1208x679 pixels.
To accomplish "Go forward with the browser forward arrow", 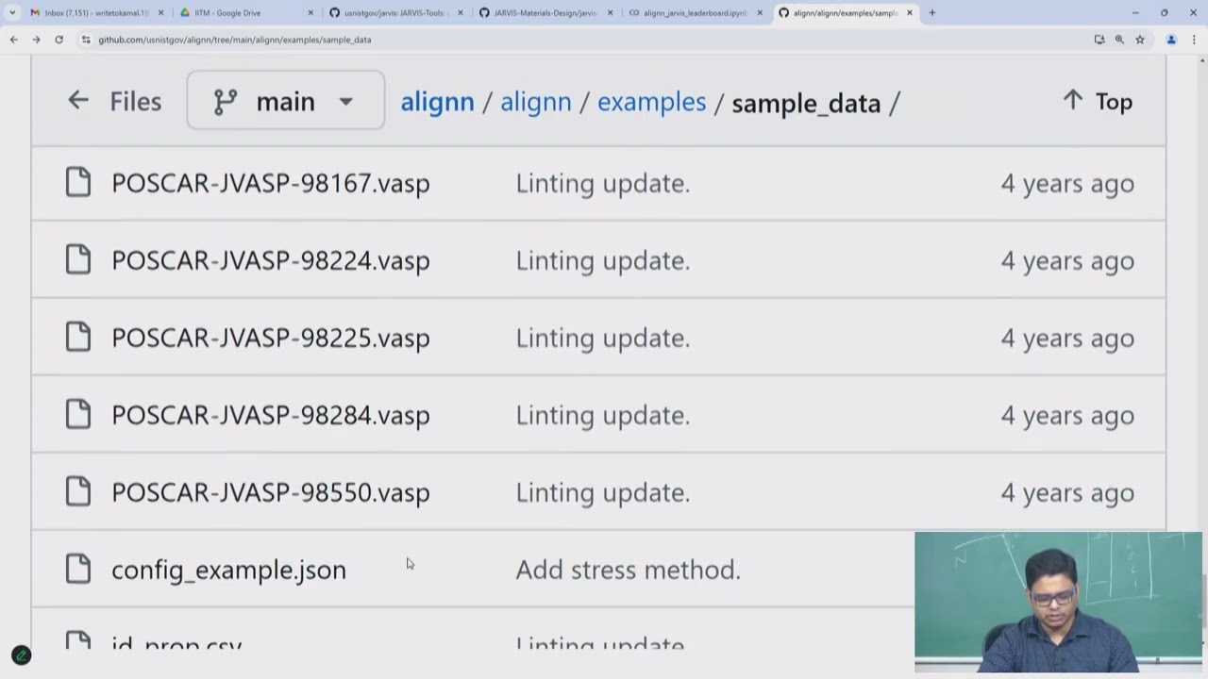I will [36, 40].
